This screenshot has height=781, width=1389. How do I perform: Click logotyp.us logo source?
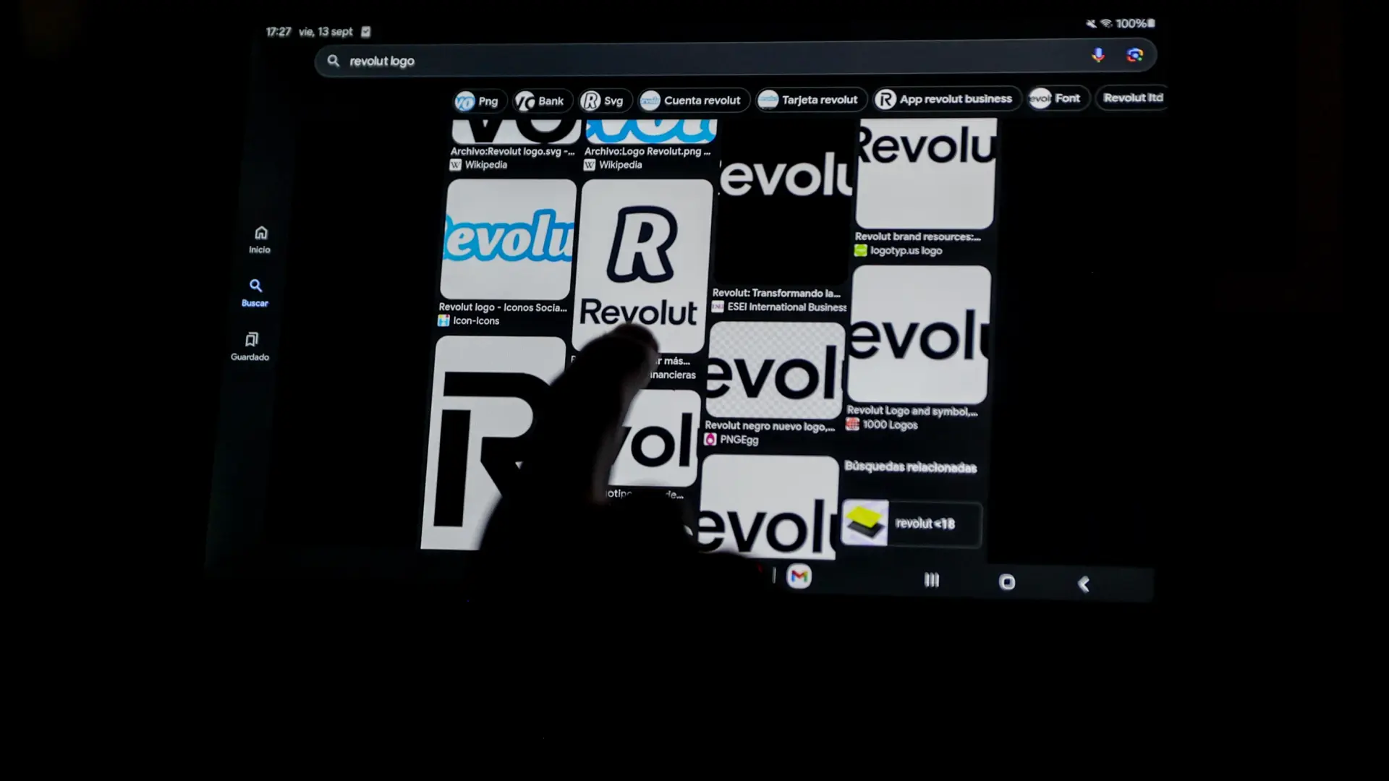click(x=898, y=250)
